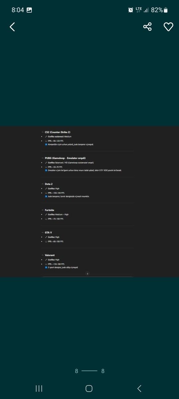
Task: Tap the signal strength bars
Action: (x=146, y=10)
